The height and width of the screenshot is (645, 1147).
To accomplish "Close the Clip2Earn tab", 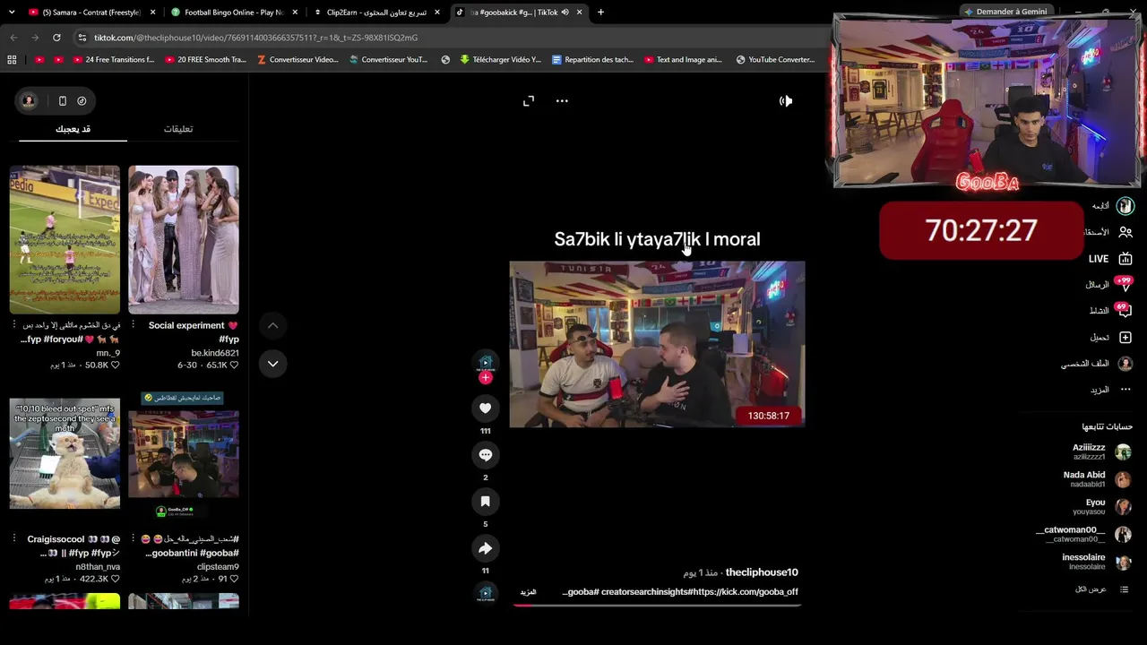I will (x=437, y=13).
